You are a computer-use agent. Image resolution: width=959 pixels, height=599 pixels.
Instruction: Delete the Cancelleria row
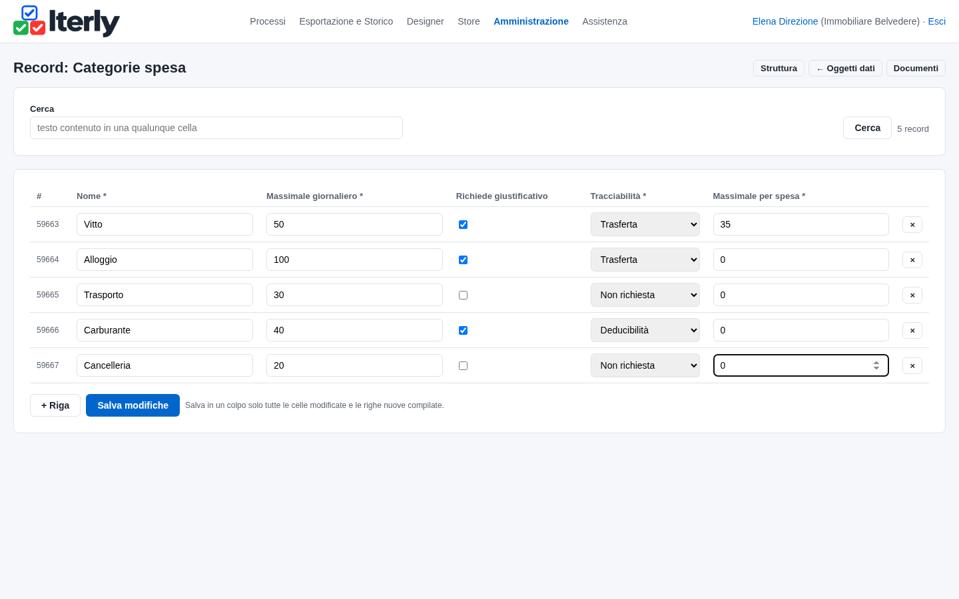pyautogui.click(x=912, y=365)
